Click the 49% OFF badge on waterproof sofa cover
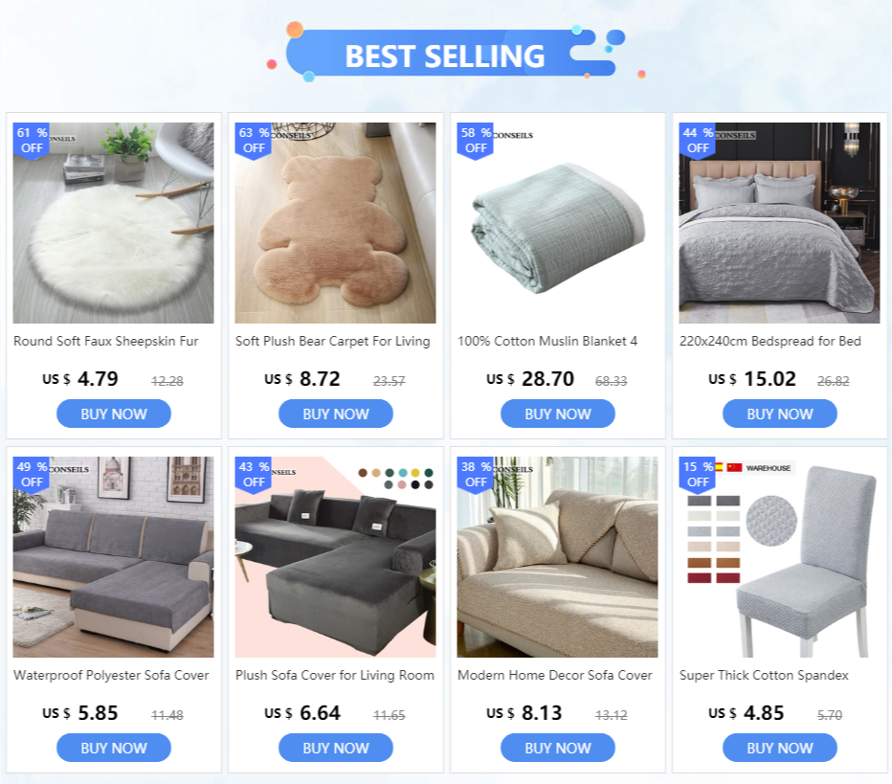The width and height of the screenshot is (892, 784). click(x=32, y=475)
